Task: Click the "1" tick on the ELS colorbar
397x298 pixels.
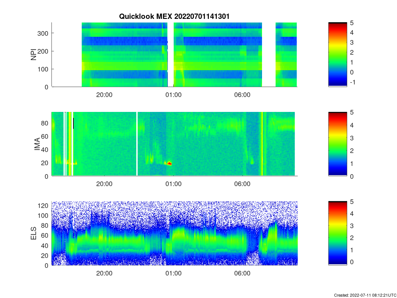Action: [x=352, y=250]
